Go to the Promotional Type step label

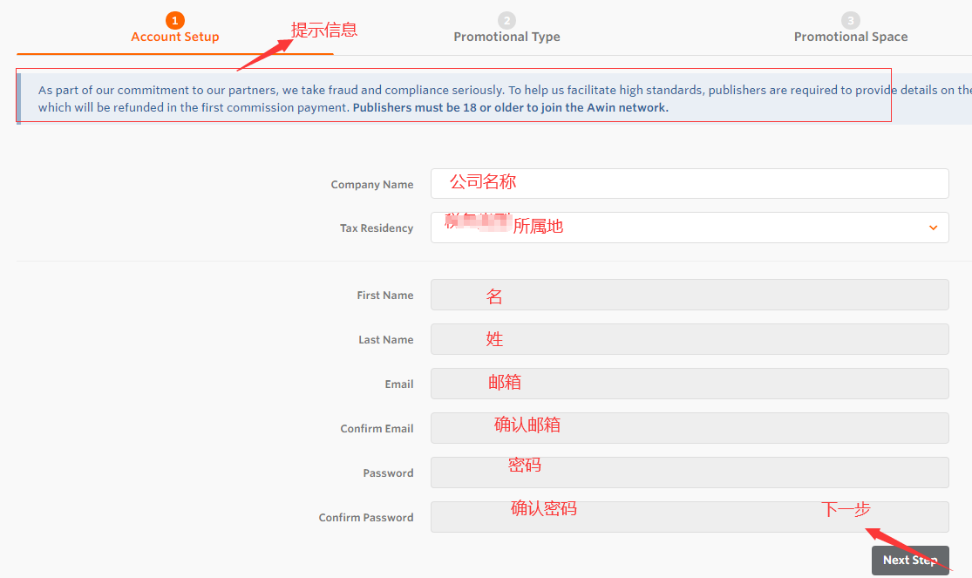(x=506, y=37)
